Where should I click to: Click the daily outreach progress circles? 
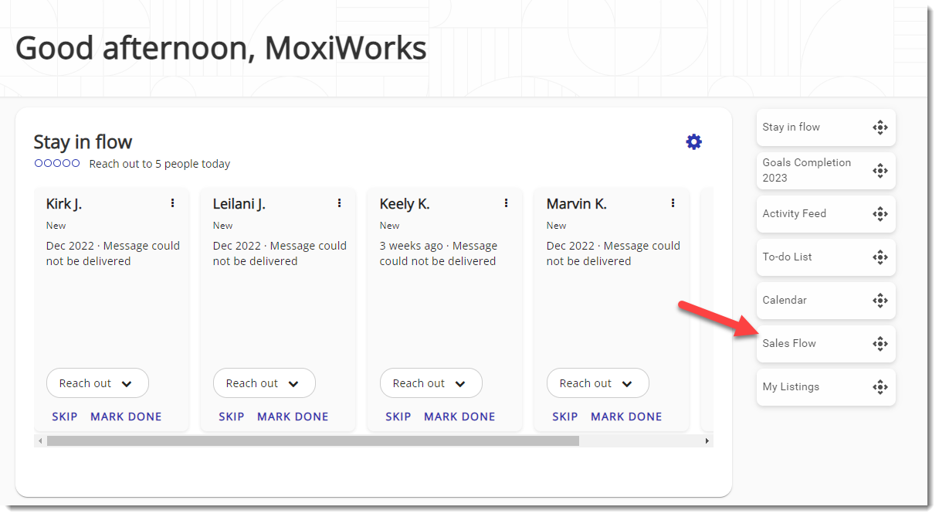click(x=56, y=163)
